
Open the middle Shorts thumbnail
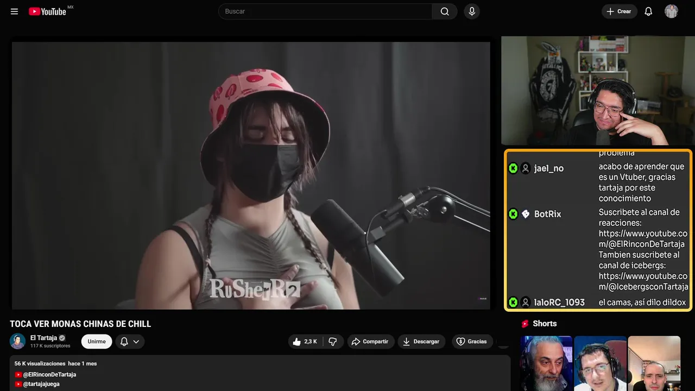[600, 363]
